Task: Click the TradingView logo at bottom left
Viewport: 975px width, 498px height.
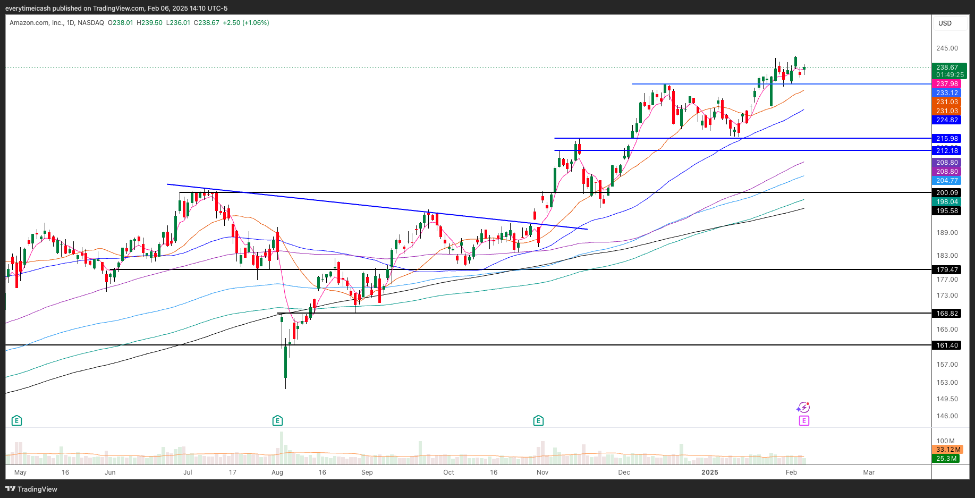Action: (x=31, y=489)
